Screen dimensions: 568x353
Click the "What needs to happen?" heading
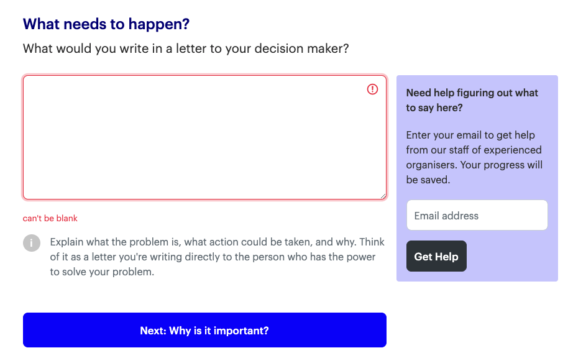click(106, 24)
